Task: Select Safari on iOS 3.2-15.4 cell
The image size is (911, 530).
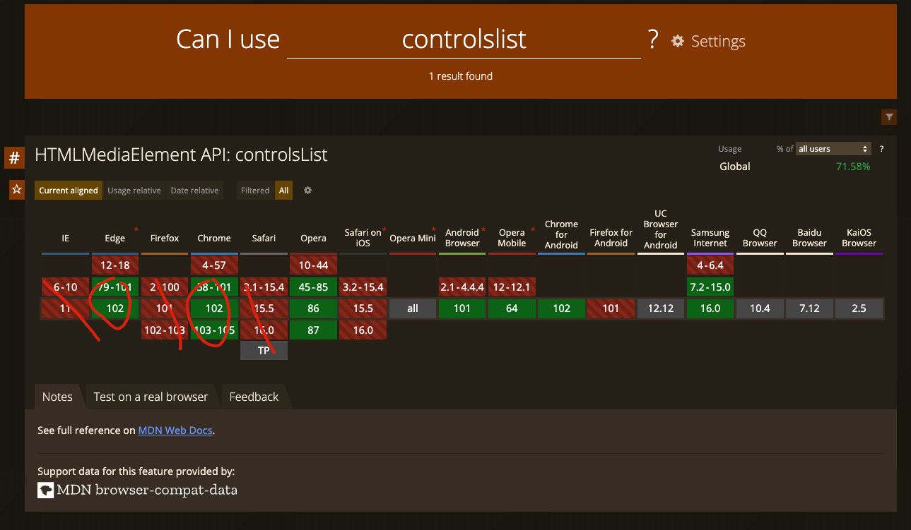Action: (x=363, y=287)
